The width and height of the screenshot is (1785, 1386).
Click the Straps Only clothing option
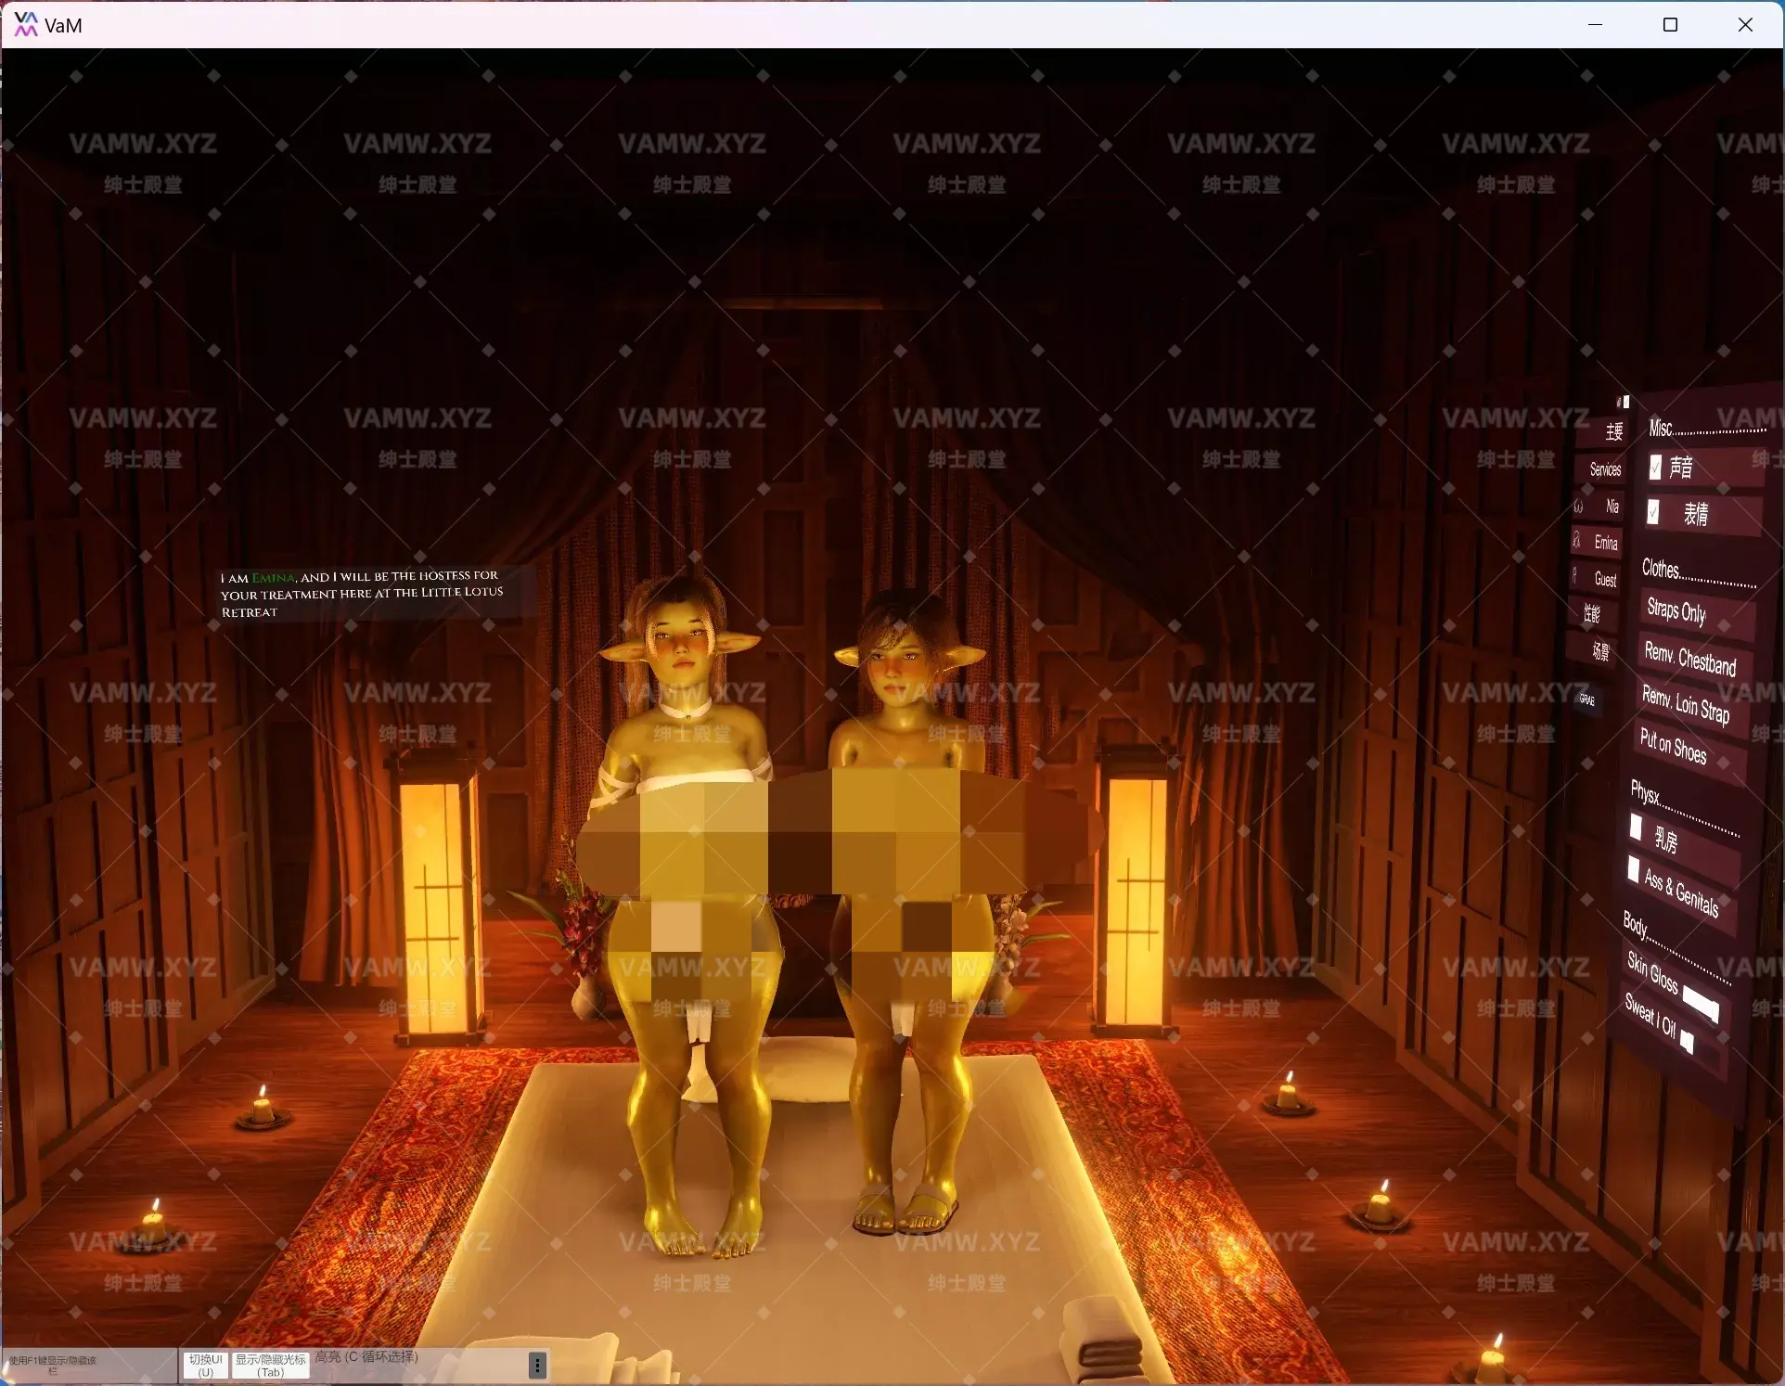(1676, 612)
